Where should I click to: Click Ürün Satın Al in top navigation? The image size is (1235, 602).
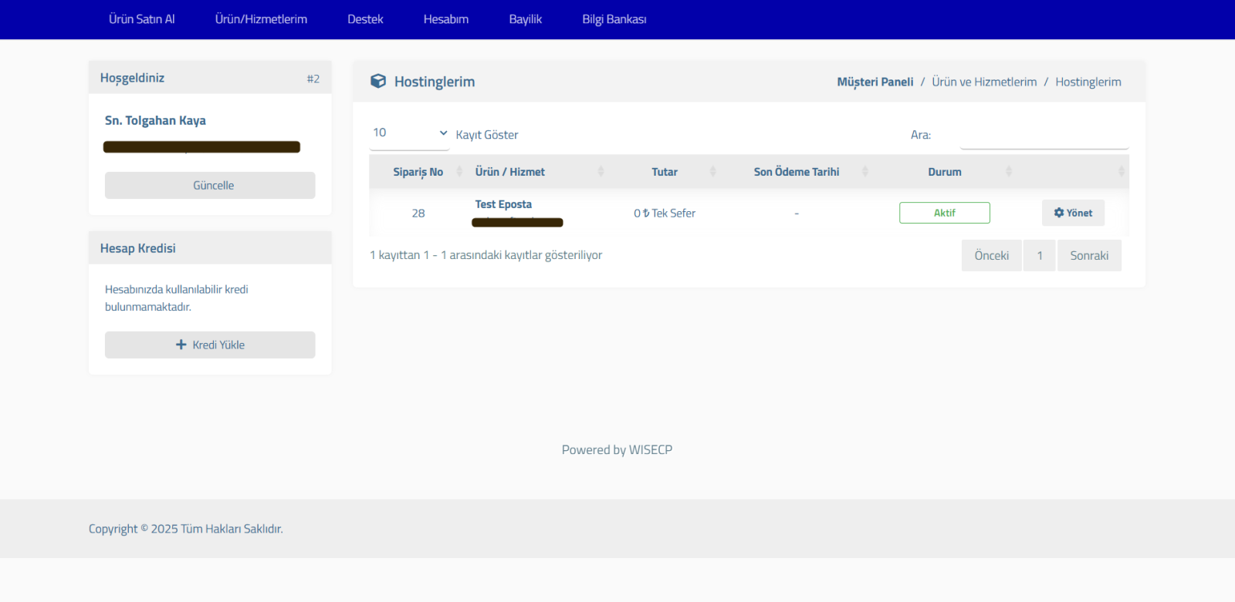[142, 19]
